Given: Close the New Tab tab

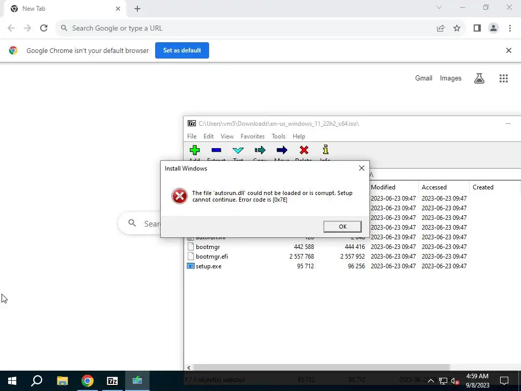Looking at the screenshot, I should tap(118, 9).
